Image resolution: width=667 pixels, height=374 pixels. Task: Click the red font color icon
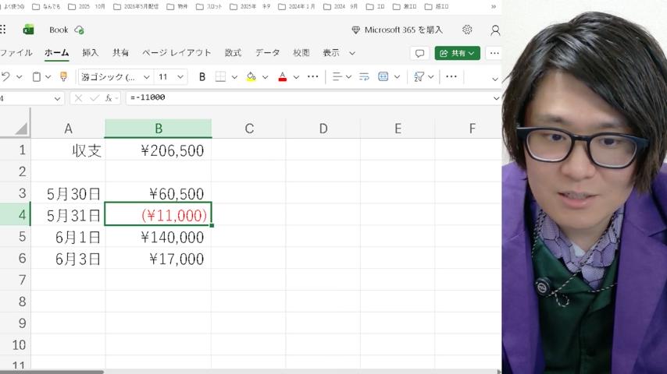click(x=283, y=77)
